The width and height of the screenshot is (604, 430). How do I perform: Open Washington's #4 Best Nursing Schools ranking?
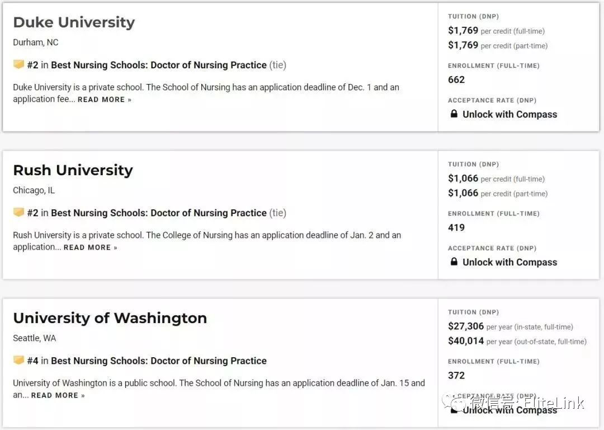[x=159, y=361]
